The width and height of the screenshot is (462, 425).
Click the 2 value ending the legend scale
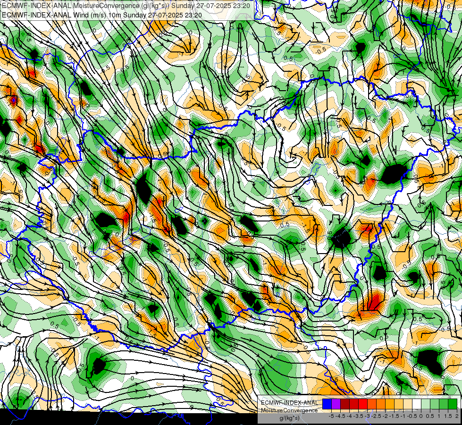(x=457, y=416)
